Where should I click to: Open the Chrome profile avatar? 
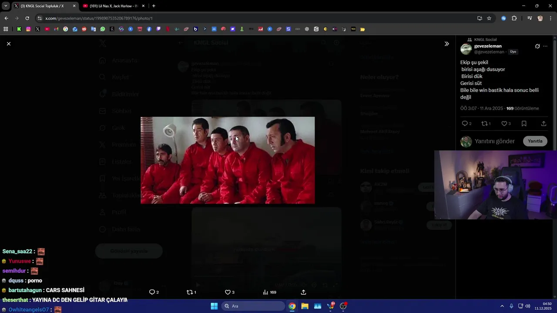[x=540, y=18]
